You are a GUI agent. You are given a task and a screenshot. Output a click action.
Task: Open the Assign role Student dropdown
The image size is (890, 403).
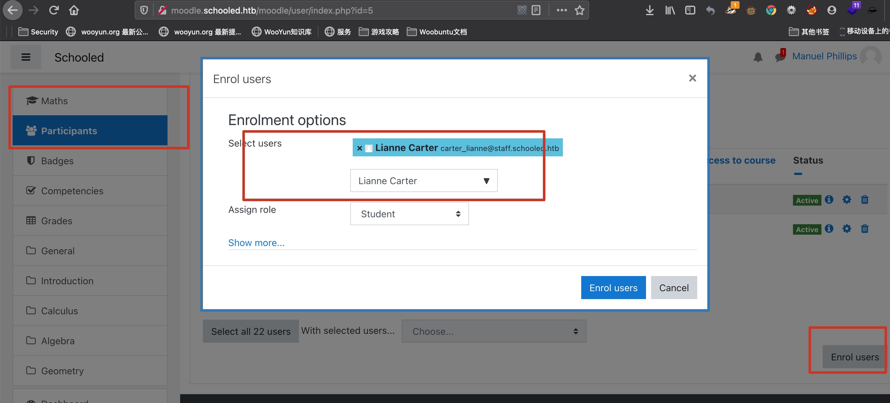409,214
